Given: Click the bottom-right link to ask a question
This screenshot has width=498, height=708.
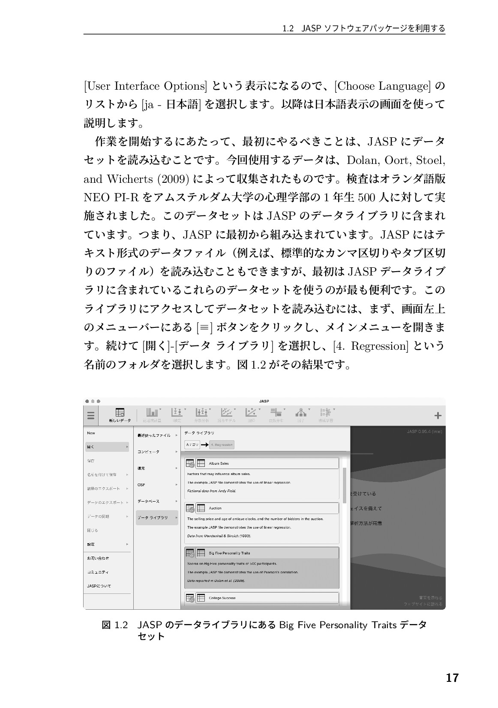Looking at the screenshot, I should click(430, 597).
